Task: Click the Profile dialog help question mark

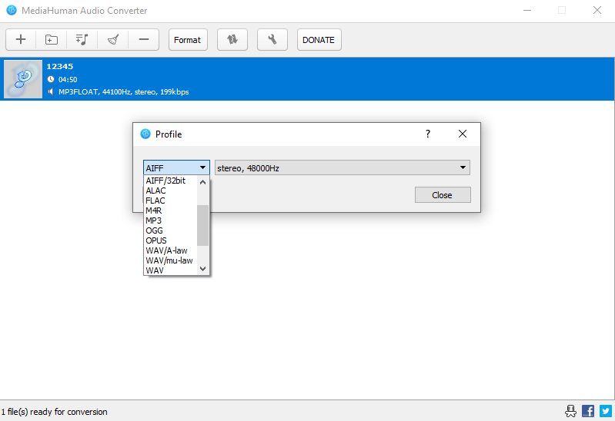Action: (x=428, y=134)
